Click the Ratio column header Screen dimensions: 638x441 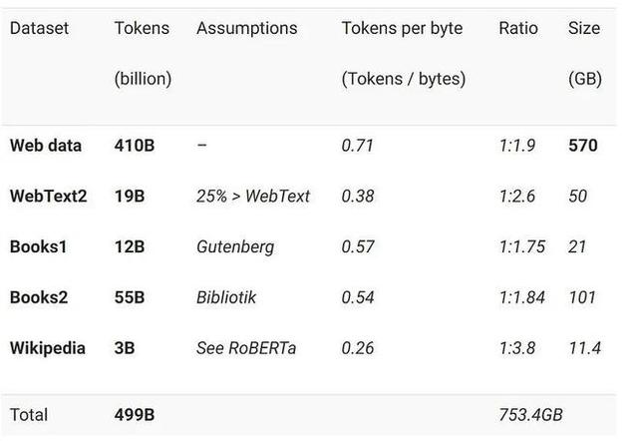pyautogui.click(x=519, y=28)
